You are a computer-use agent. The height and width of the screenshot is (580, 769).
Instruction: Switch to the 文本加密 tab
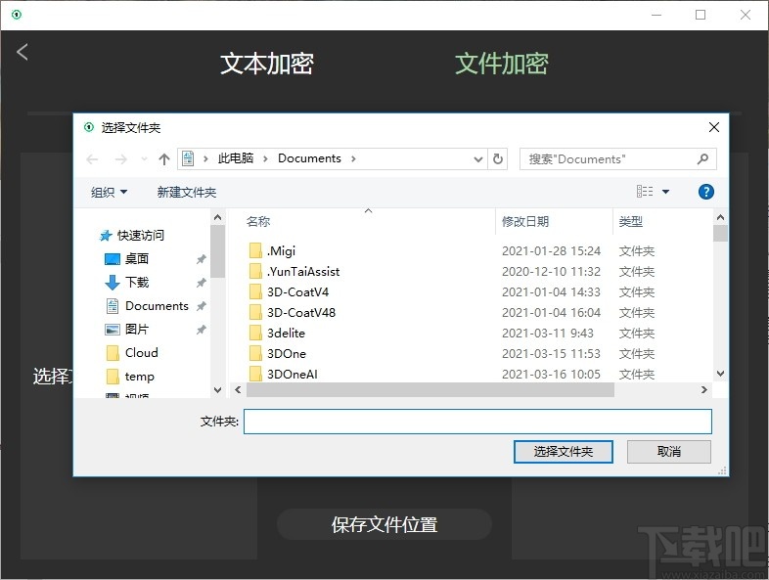coord(267,64)
